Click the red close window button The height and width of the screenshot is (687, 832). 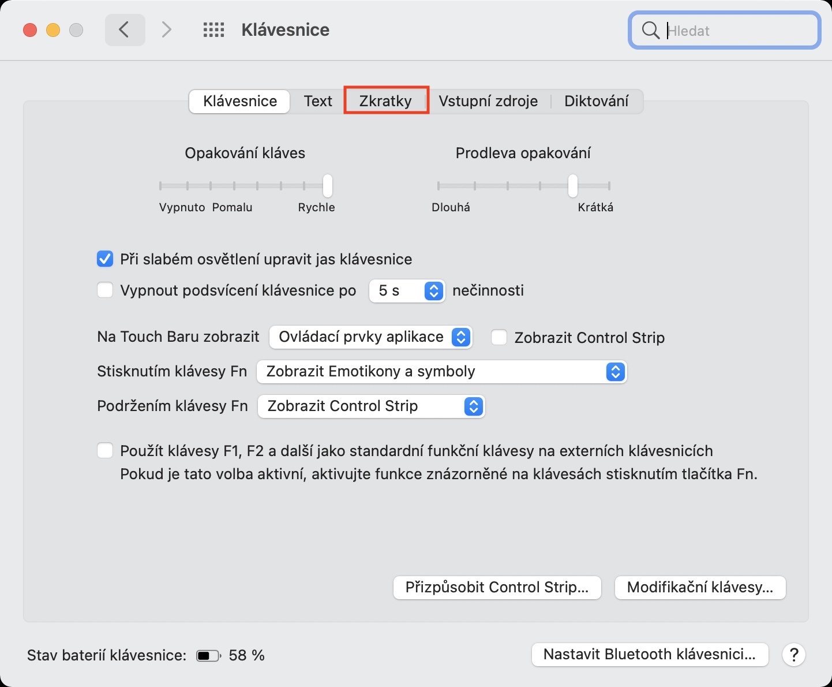(x=30, y=30)
